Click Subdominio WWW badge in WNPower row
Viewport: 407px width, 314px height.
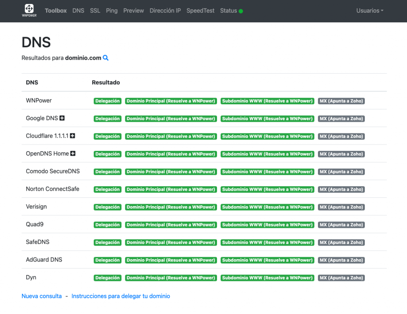pos(267,101)
